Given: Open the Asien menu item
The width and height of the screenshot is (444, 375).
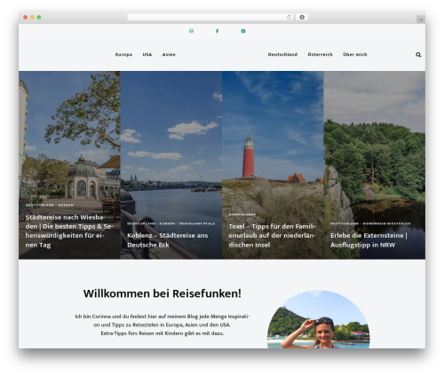Looking at the screenshot, I should pos(169,55).
